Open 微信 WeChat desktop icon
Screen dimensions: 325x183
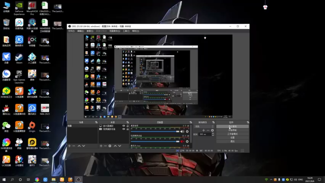click(6, 127)
